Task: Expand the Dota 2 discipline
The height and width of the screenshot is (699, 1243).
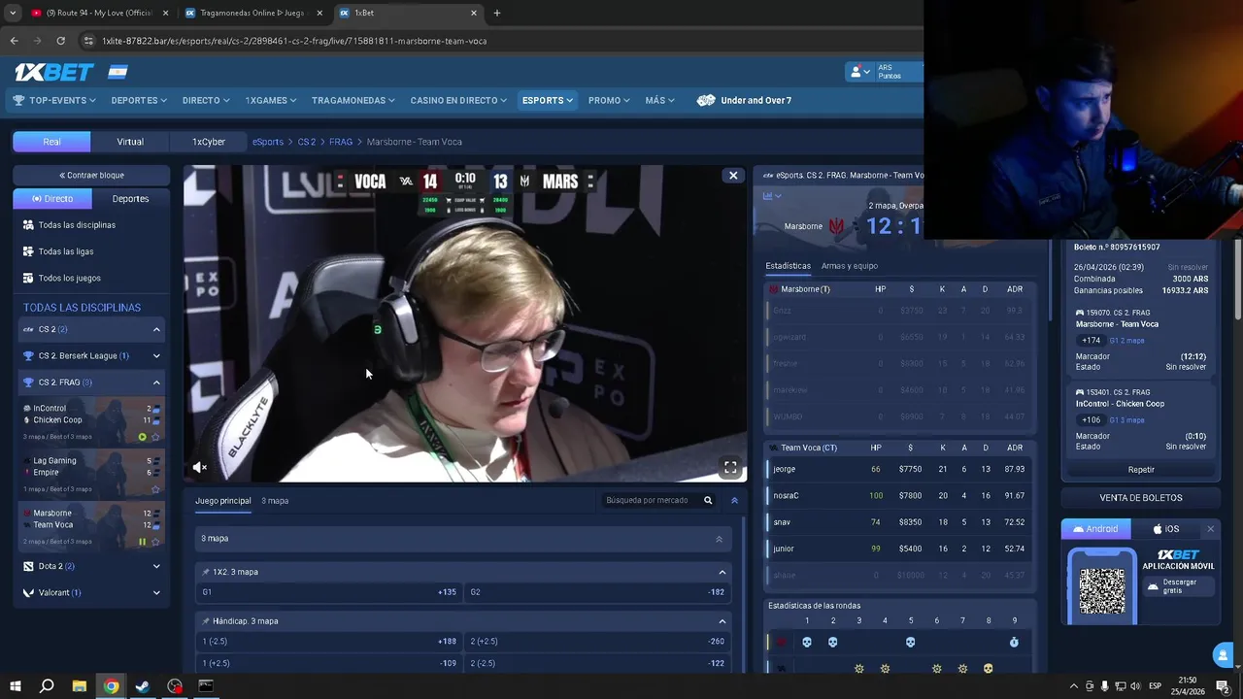Action: (156, 566)
